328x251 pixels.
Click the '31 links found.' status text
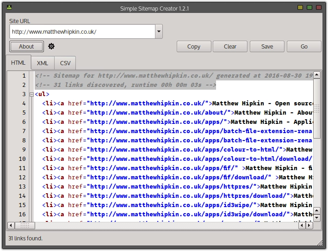coord(25,238)
